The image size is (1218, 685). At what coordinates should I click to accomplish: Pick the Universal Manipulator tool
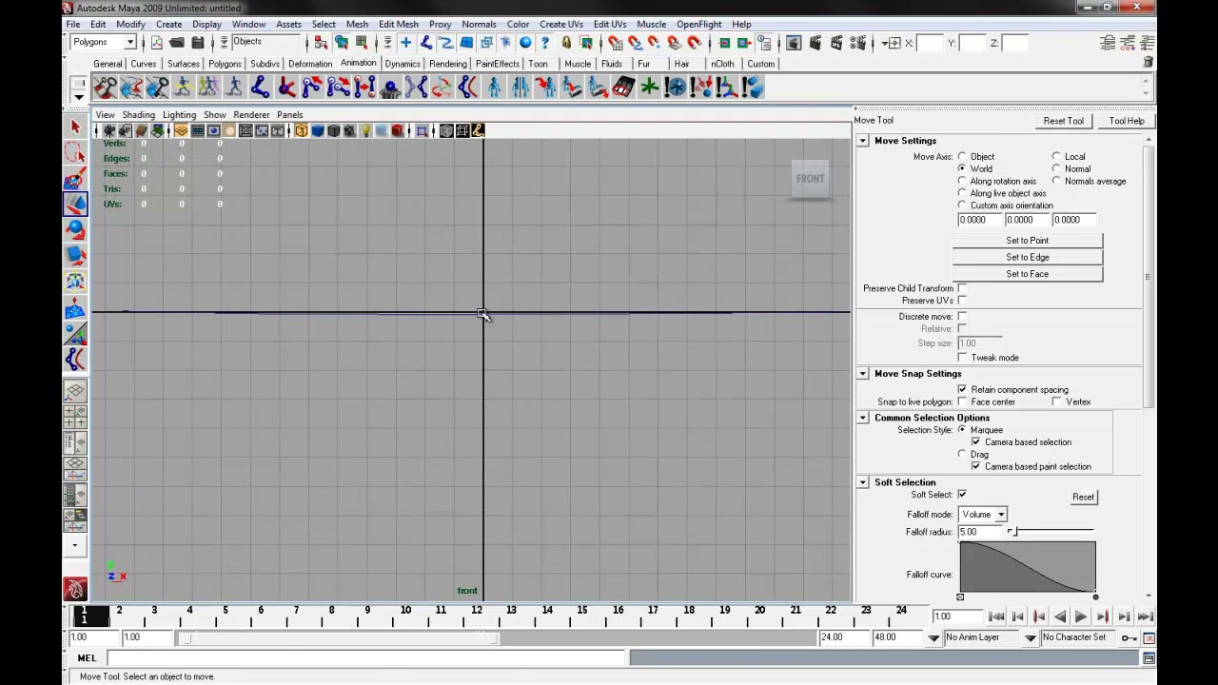coord(75,282)
